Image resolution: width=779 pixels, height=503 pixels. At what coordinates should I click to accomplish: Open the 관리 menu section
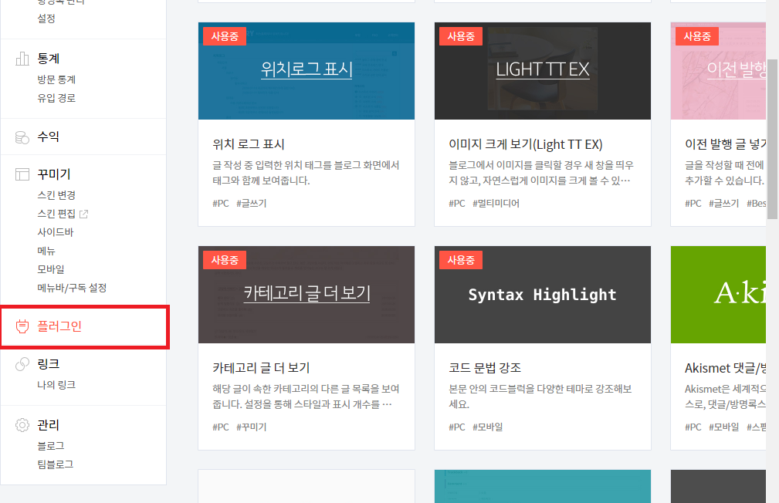click(x=48, y=425)
